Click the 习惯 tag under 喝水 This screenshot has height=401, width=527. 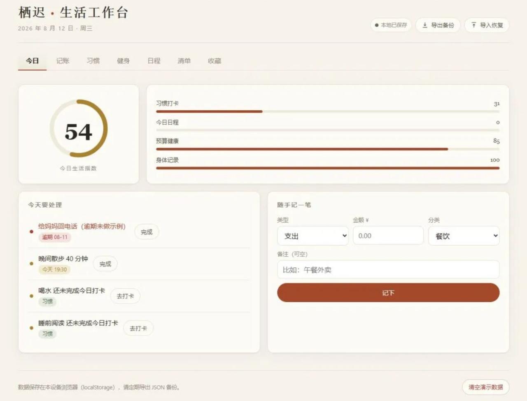pyautogui.click(x=47, y=301)
